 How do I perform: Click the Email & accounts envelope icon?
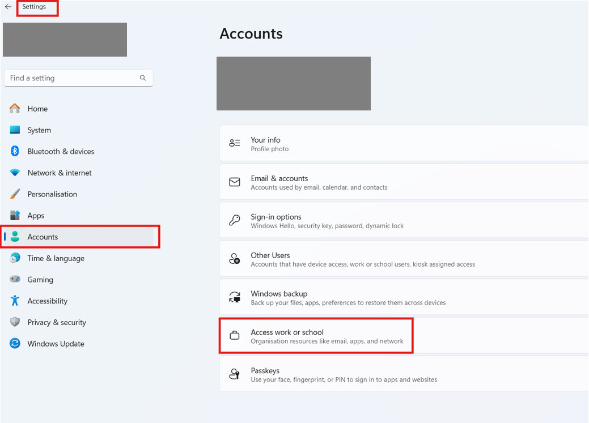click(x=235, y=182)
